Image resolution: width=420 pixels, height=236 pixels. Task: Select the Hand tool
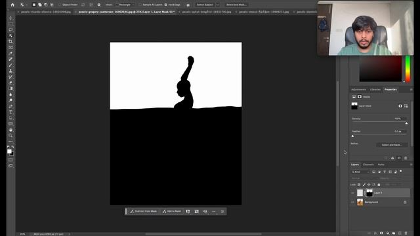click(10, 130)
